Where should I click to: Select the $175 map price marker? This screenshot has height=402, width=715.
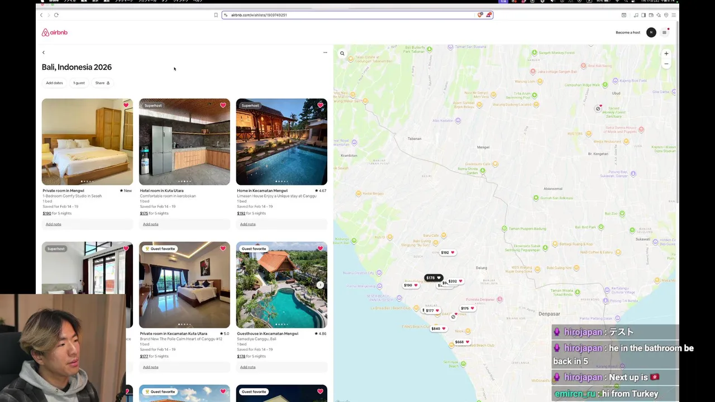[x=467, y=308]
